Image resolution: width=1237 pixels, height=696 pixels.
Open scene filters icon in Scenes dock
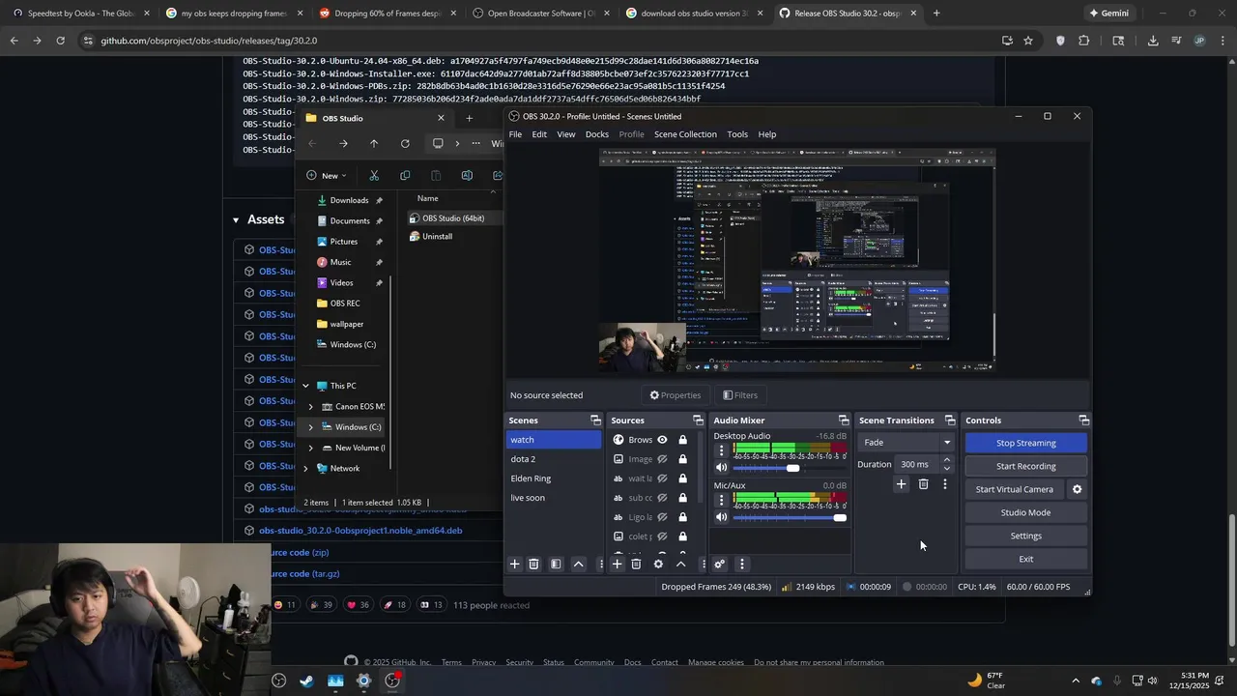pos(556,564)
